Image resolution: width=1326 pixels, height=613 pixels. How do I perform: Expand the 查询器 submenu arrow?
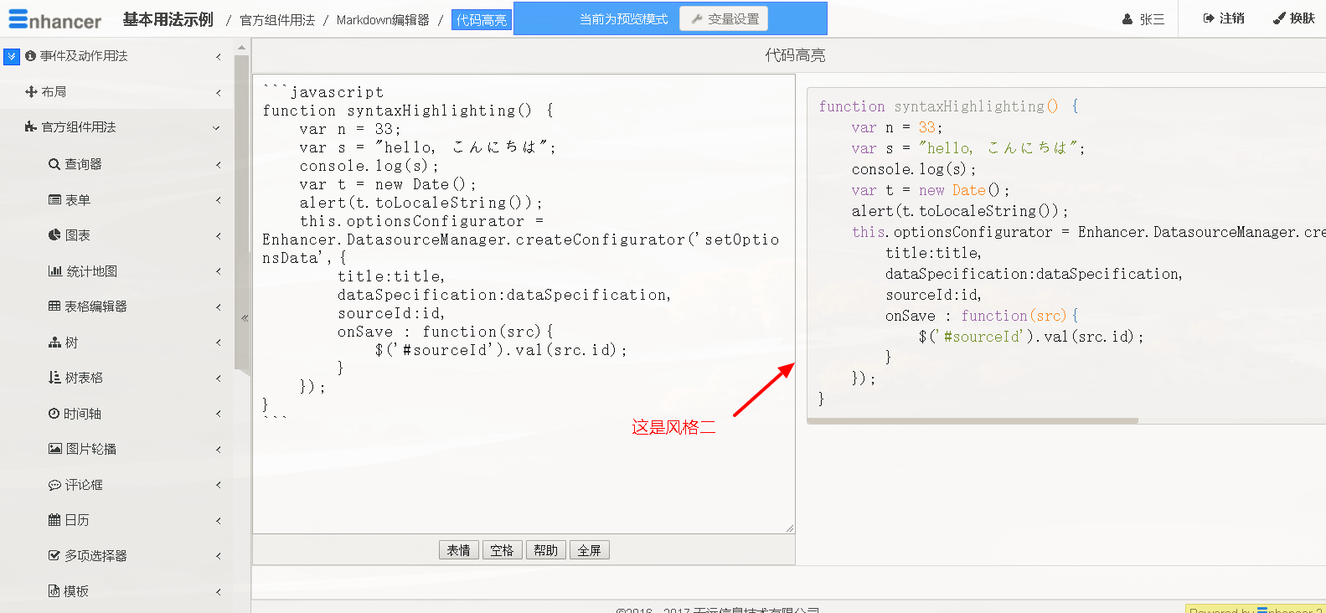point(218,165)
